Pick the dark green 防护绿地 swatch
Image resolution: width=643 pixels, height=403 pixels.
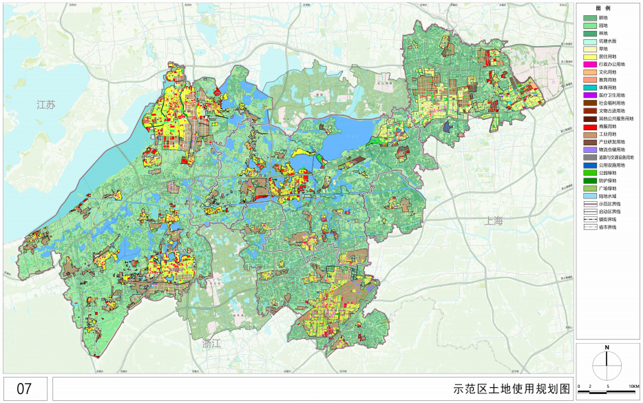click(590, 181)
